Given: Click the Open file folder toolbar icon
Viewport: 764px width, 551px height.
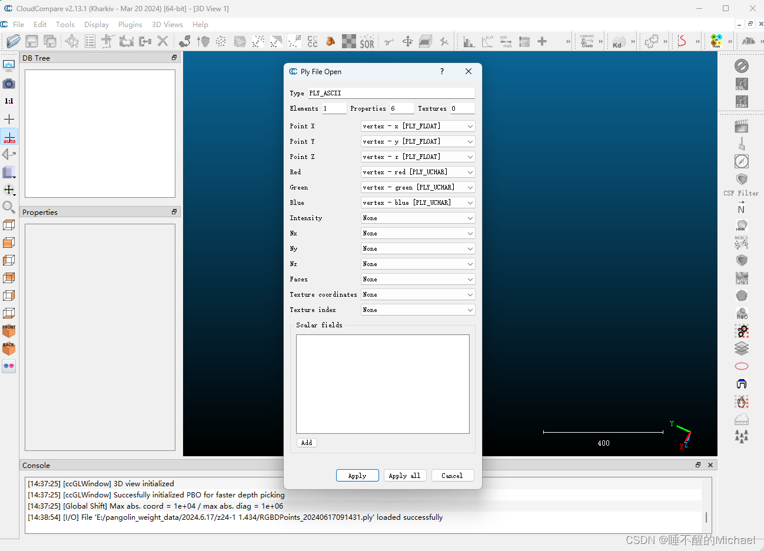Looking at the screenshot, I should tap(13, 41).
